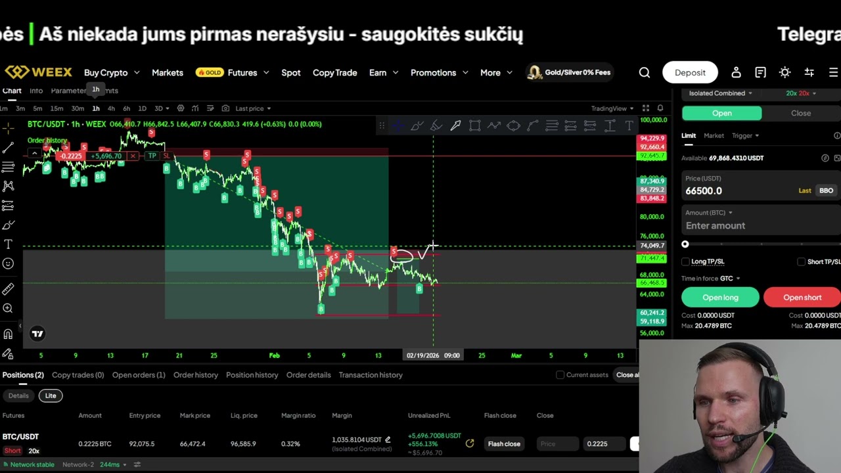841x473 pixels.
Task: Open Trigger order type dropdown
Action: pyautogui.click(x=745, y=135)
